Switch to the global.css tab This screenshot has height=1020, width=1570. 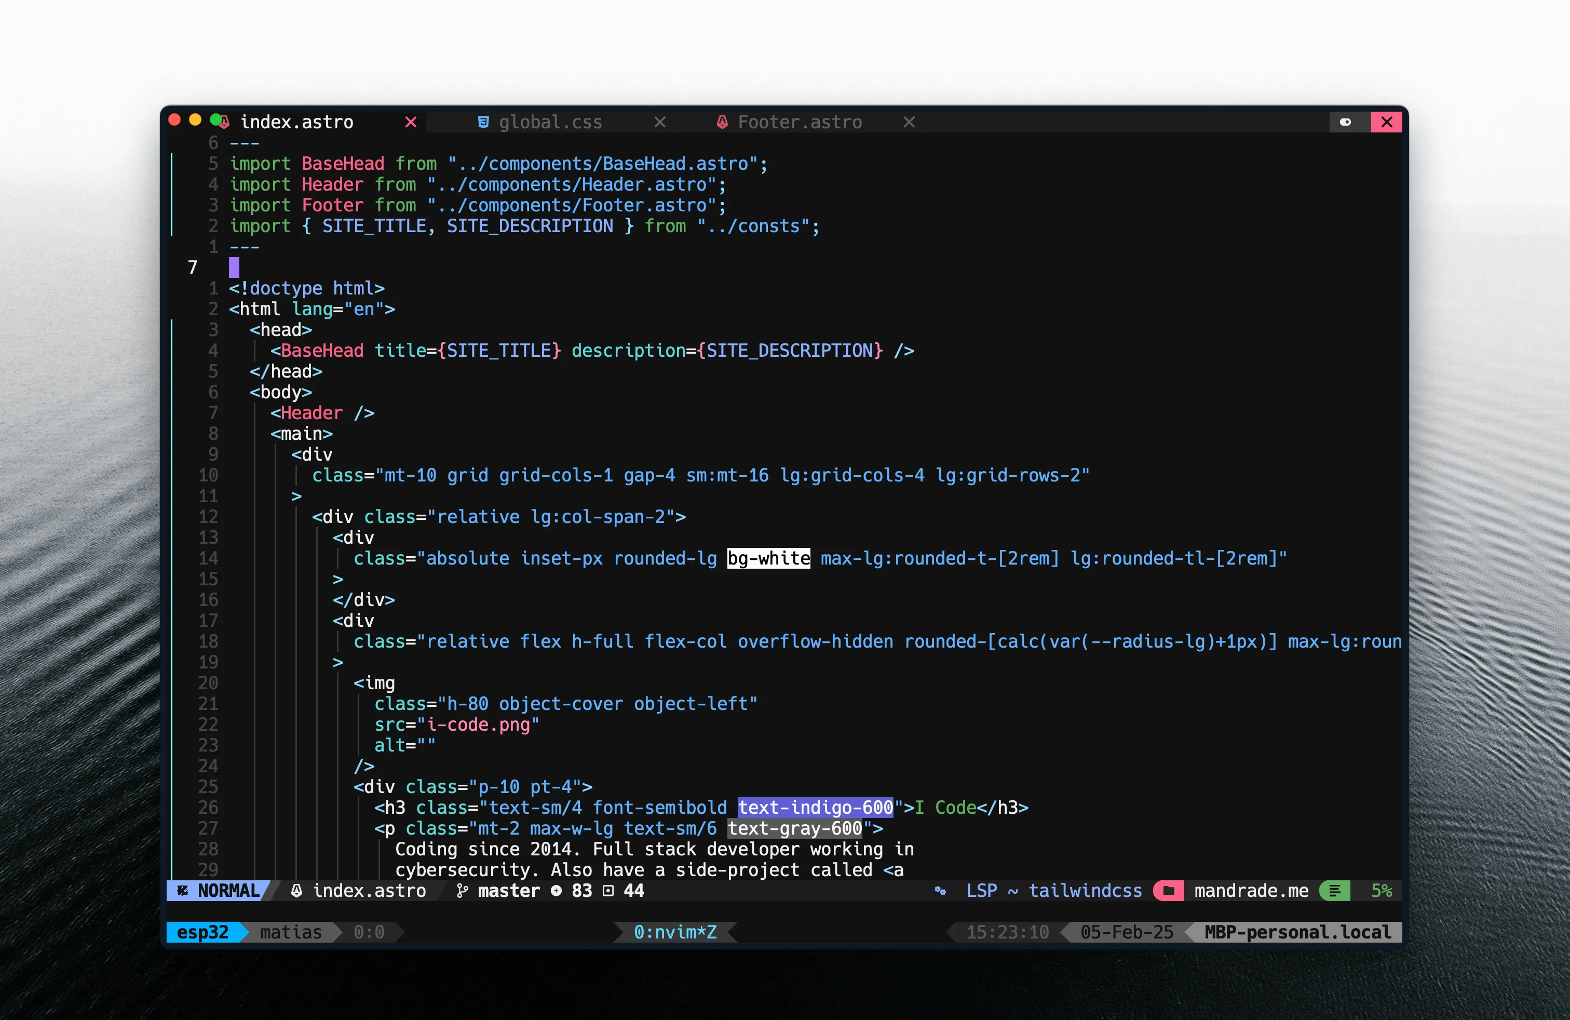point(550,122)
